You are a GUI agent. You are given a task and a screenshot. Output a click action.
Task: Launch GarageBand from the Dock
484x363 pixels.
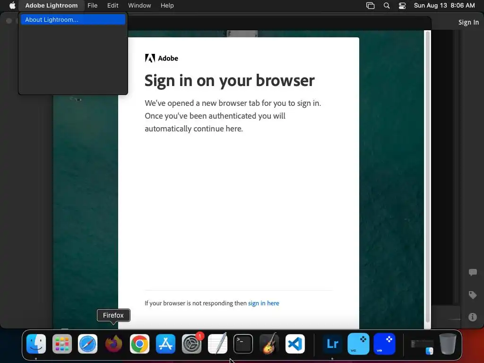269,344
